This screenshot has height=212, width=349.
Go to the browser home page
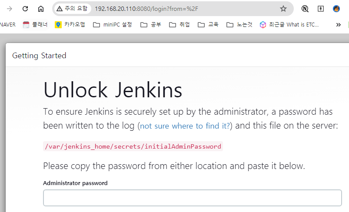(40, 9)
